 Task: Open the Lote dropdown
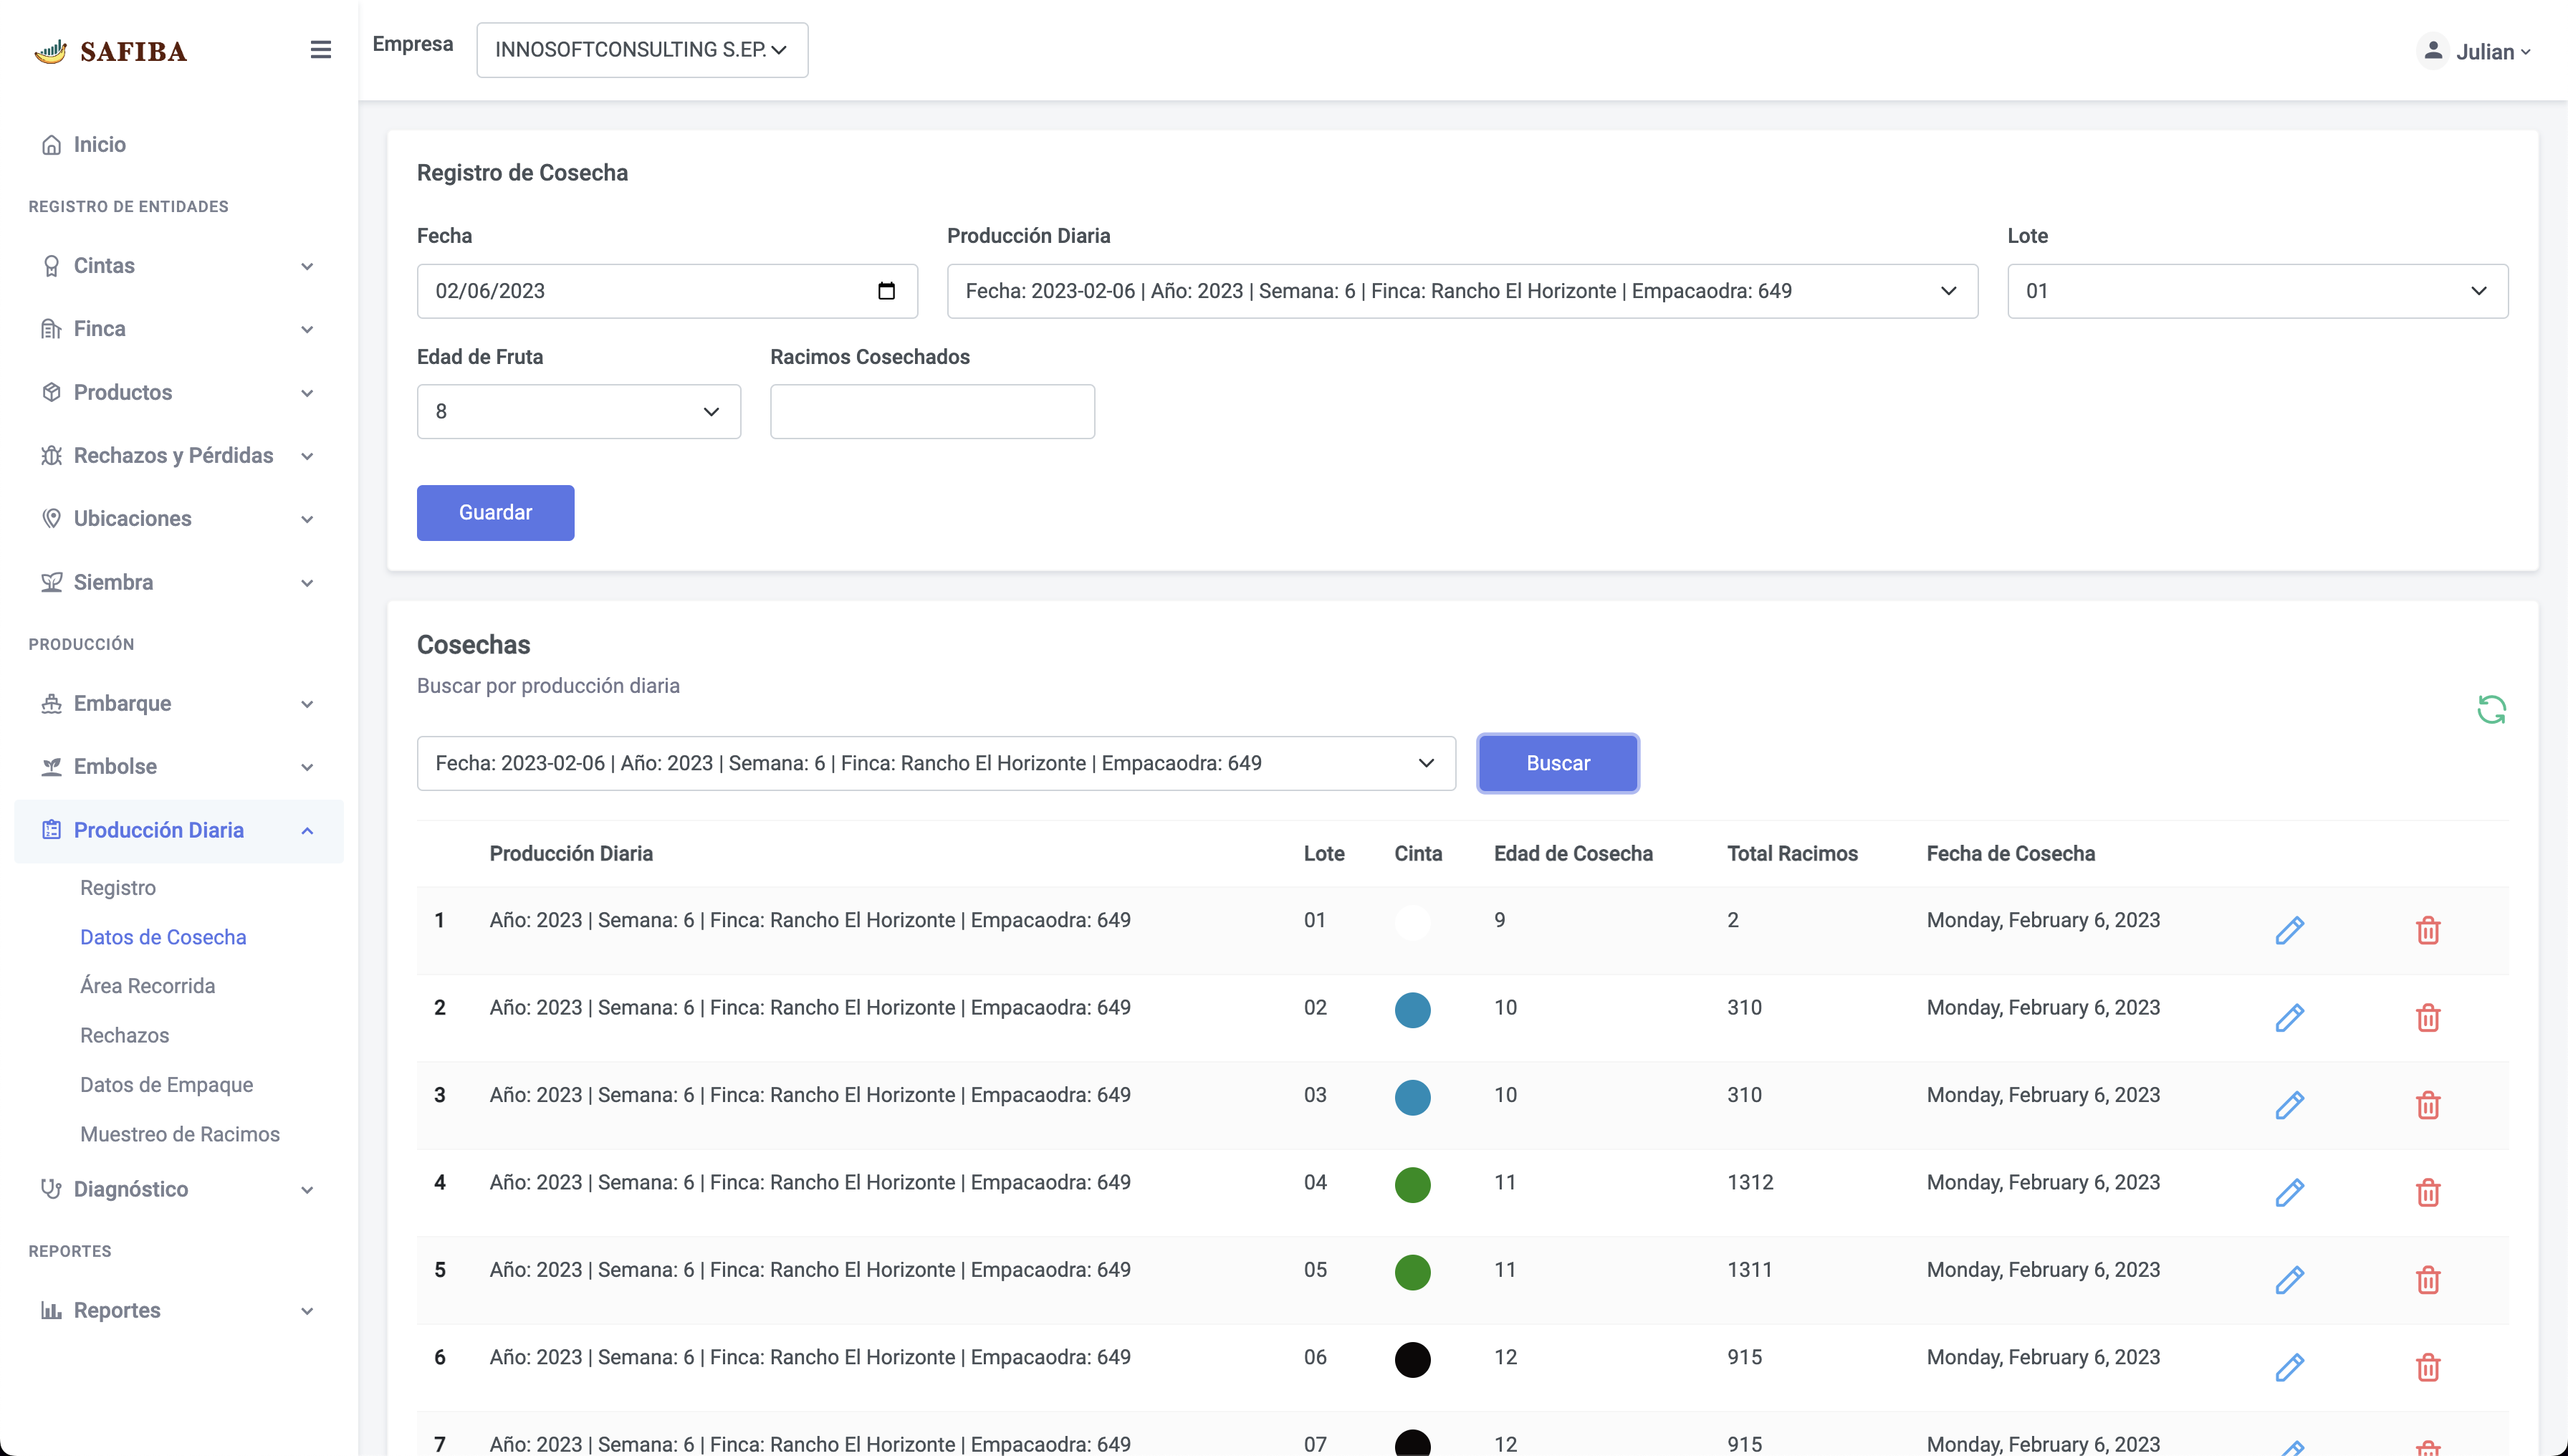[x=2257, y=291]
